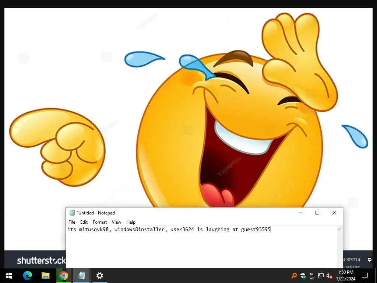Open the File menu in Notepad
377x283 pixels.
tap(72, 222)
